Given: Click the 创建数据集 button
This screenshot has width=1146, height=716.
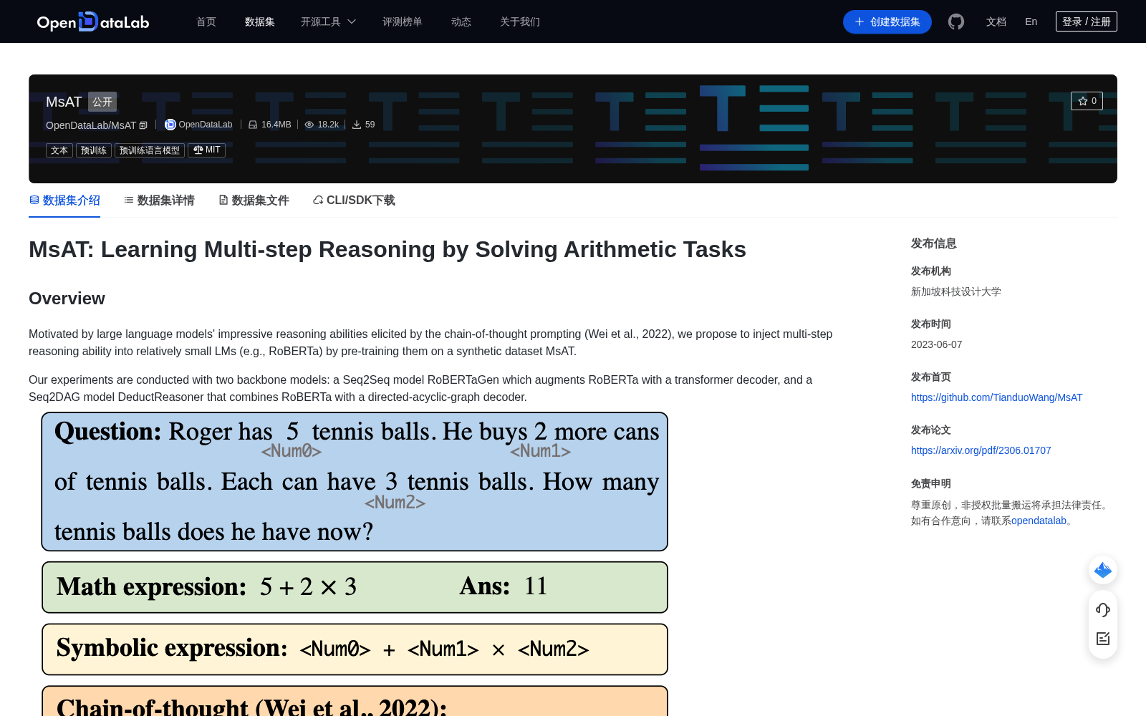Looking at the screenshot, I should tap(887, 21).
